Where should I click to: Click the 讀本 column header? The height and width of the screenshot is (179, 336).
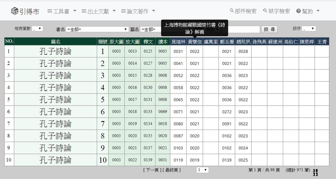point(163,42)
